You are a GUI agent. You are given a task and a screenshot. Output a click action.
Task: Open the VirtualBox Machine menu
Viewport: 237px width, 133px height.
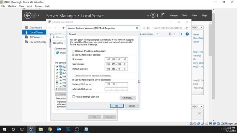pyautogui.click(x=12, y=6)
